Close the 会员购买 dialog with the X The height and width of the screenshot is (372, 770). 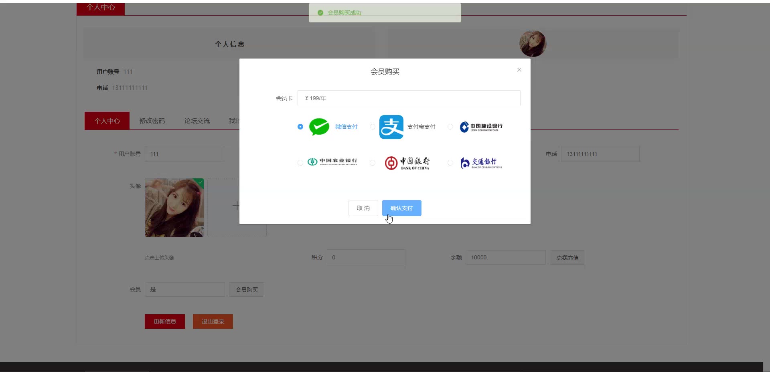click(x=519, y=70)
